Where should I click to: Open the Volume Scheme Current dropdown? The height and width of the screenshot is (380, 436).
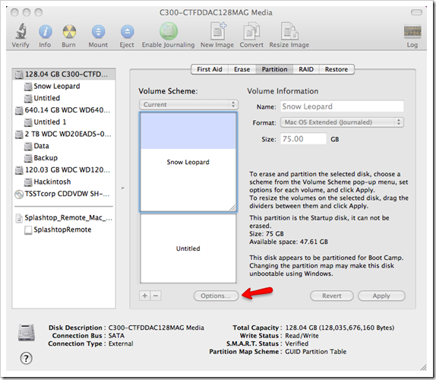pos(189,105)
